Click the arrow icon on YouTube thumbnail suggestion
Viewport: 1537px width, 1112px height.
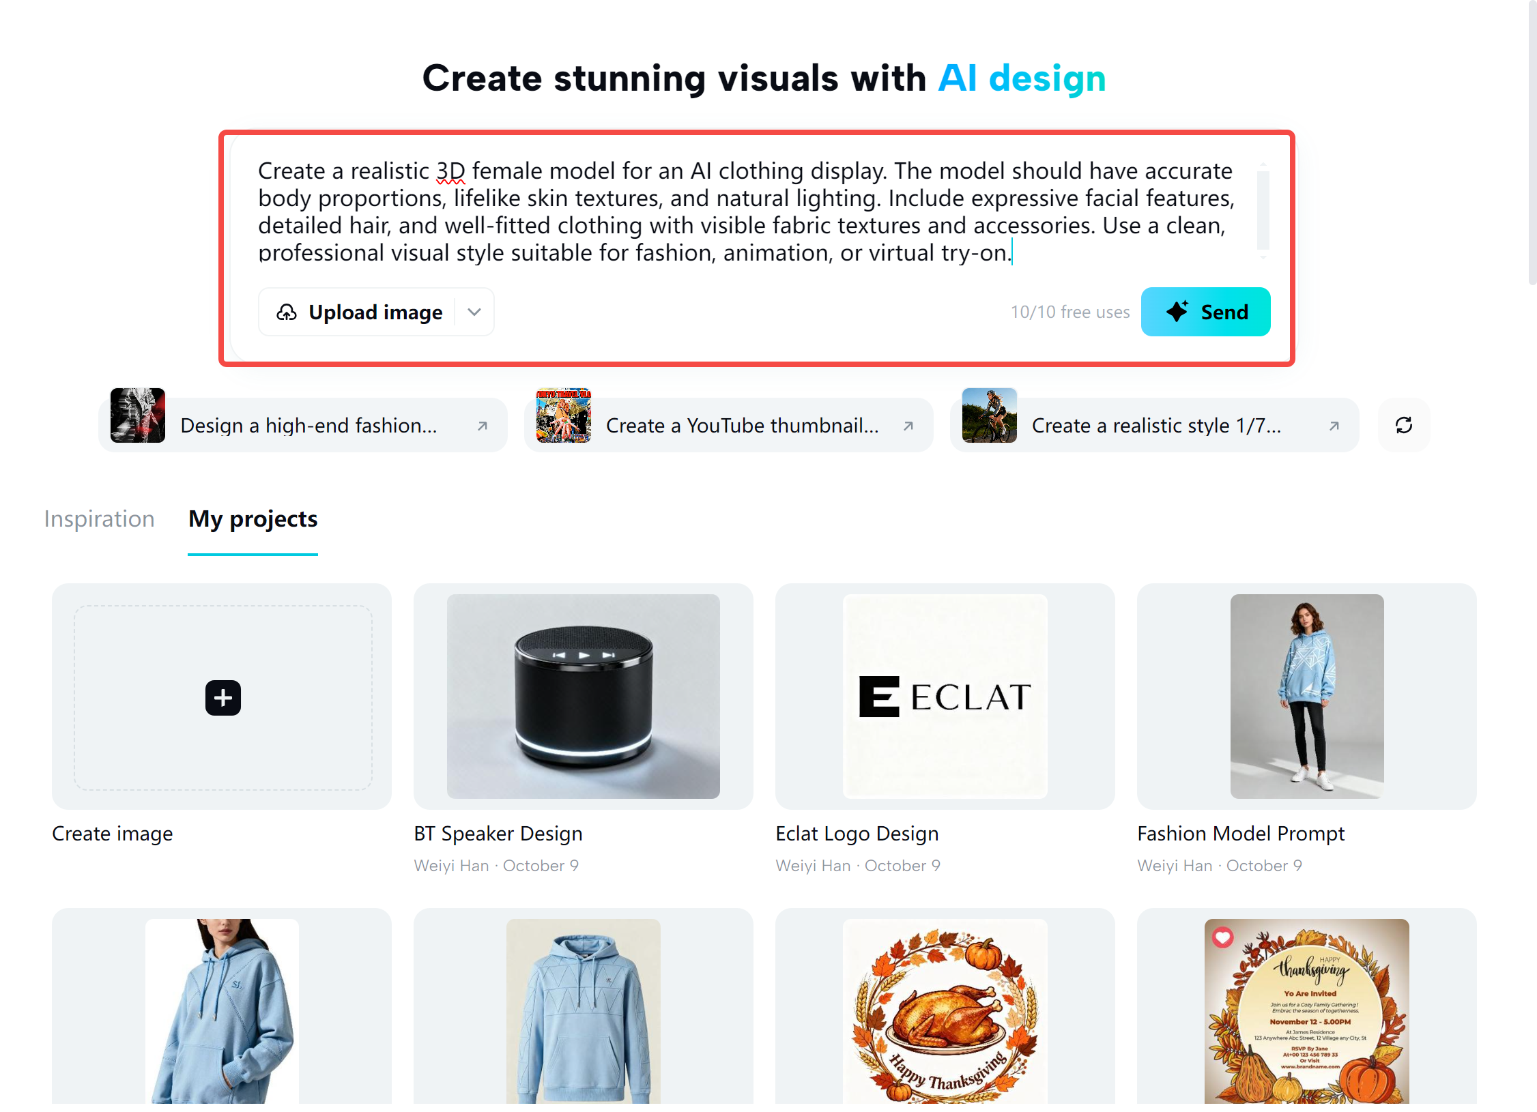pyautogui.click(x=908, y=426)
